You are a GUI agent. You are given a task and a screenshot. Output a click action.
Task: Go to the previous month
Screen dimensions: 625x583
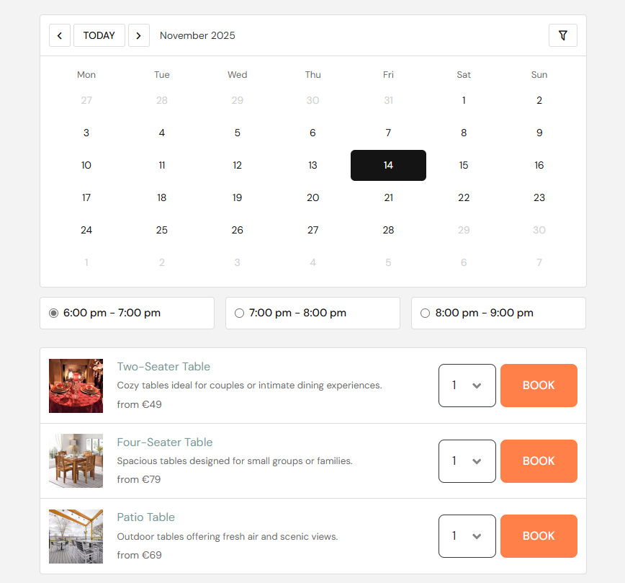pos(60,35)
